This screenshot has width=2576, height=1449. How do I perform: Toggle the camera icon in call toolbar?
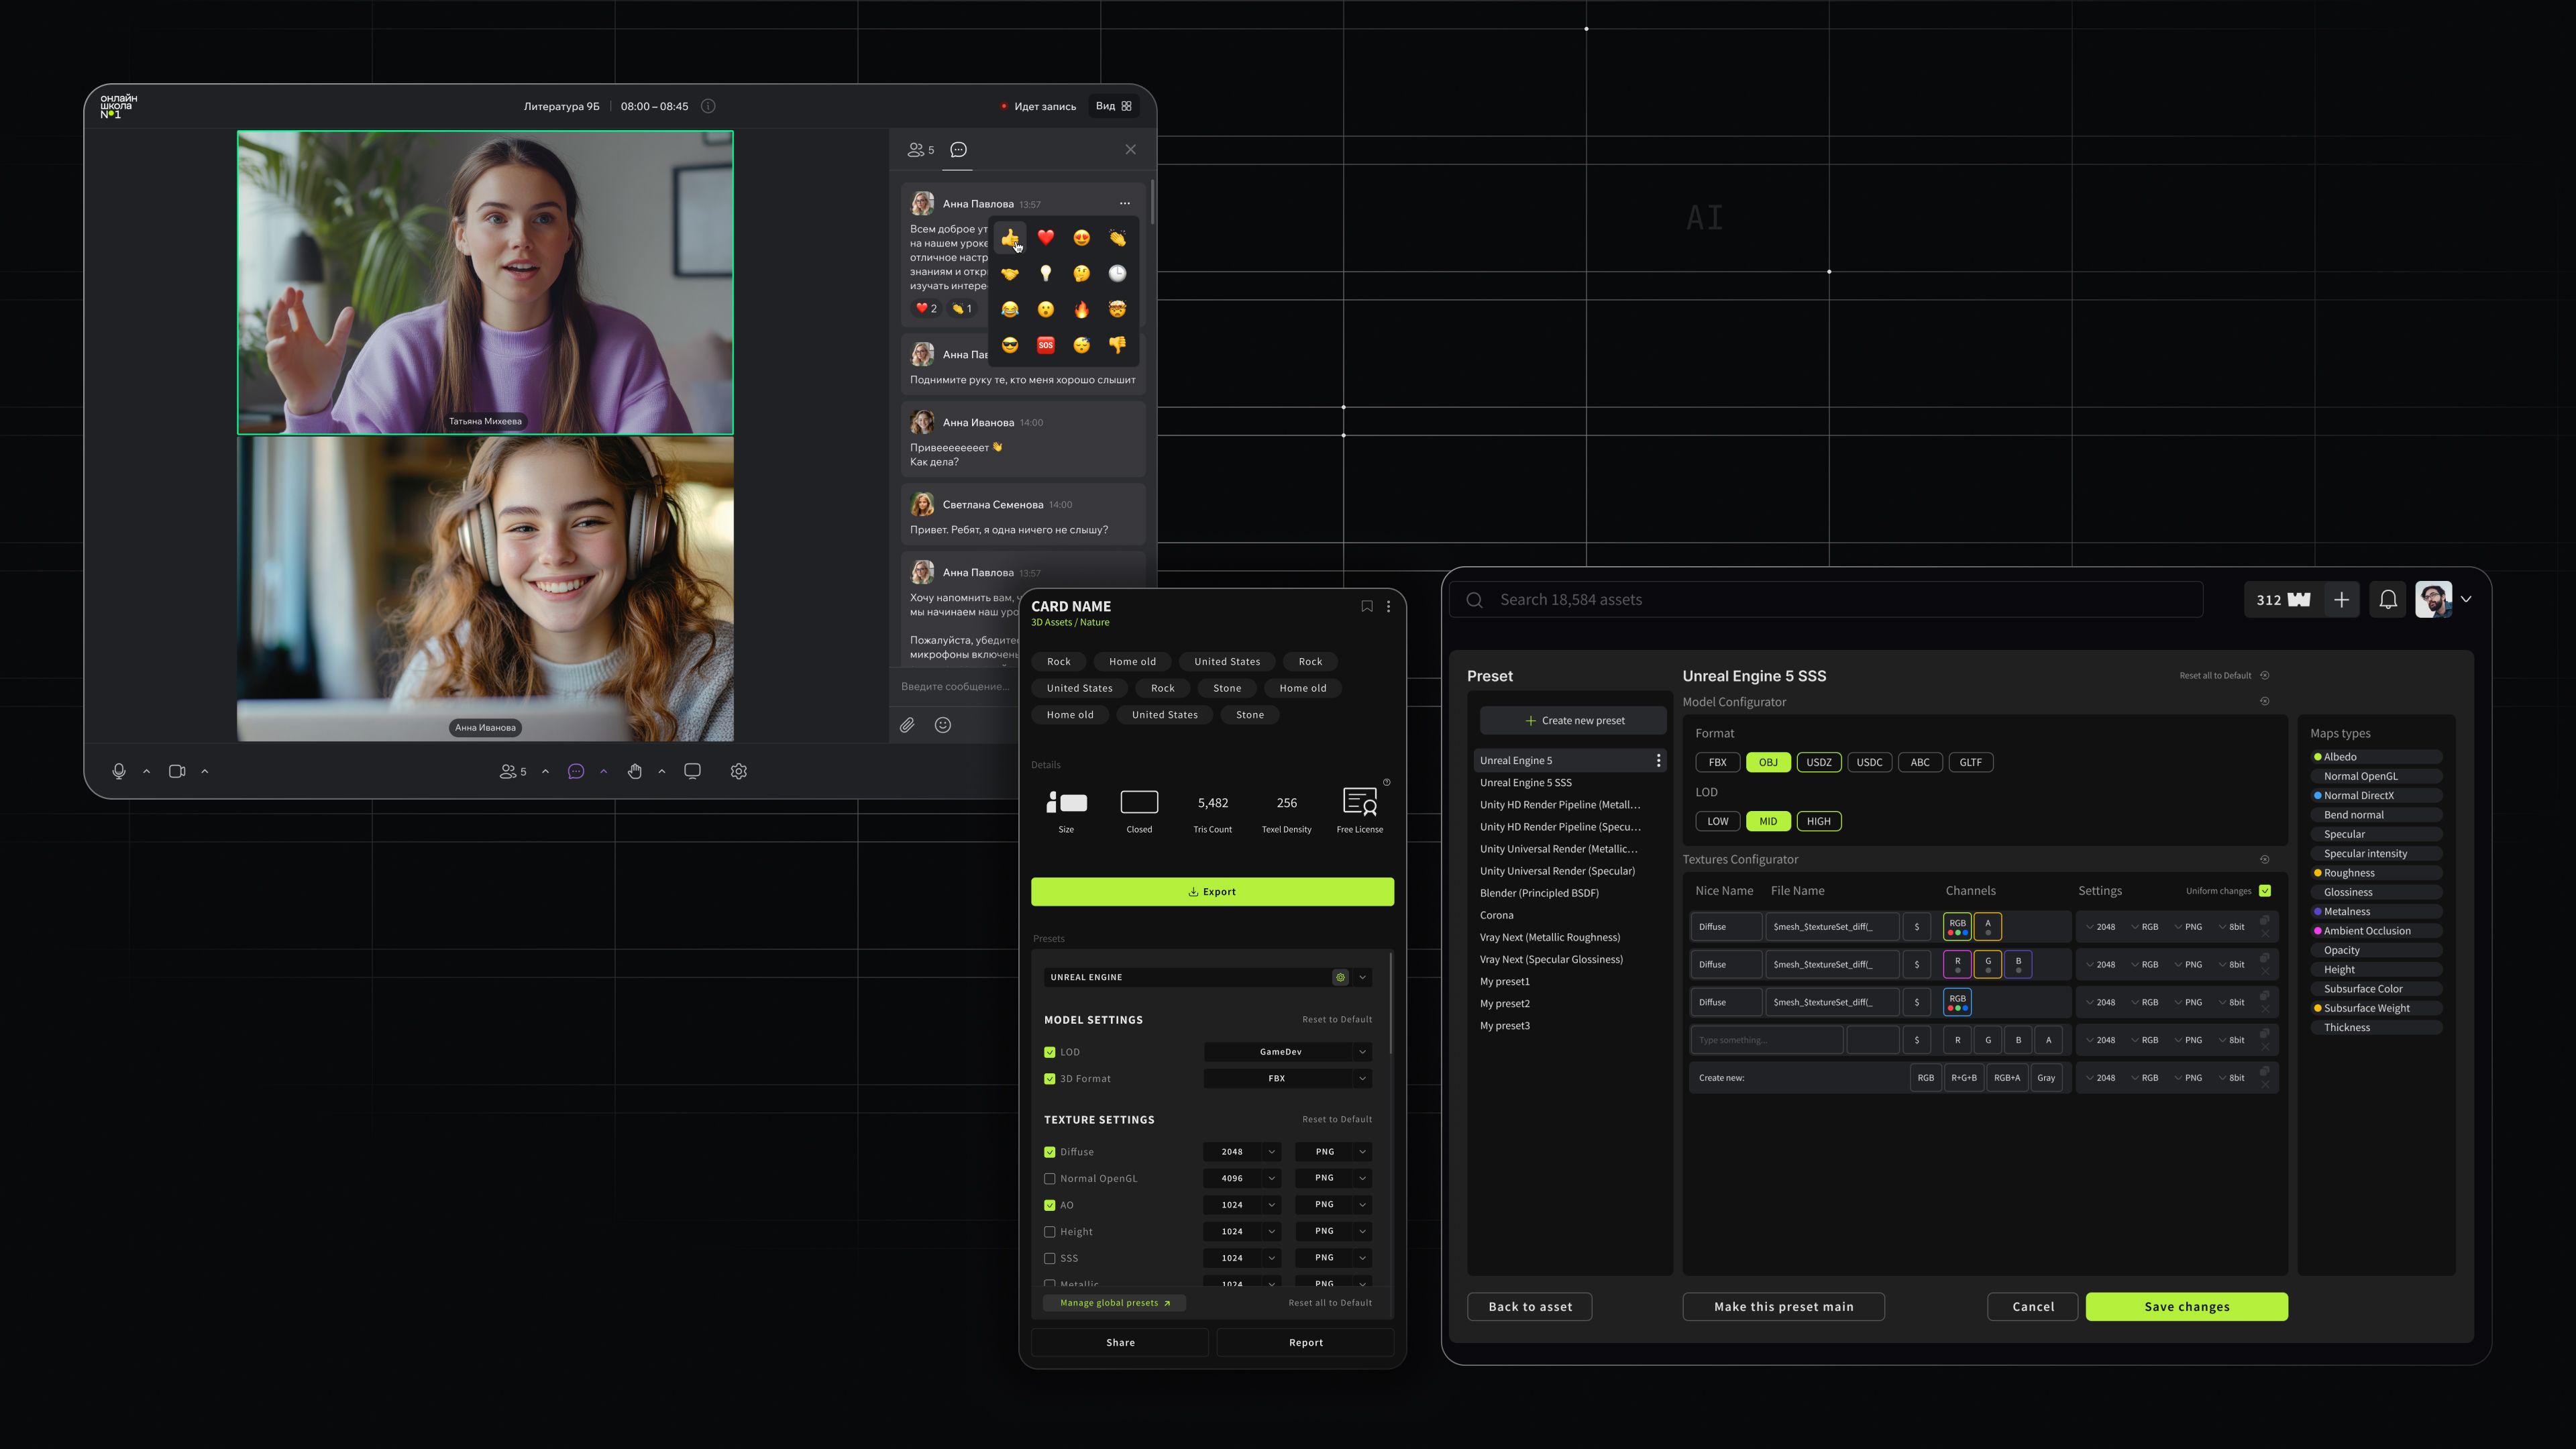point(177,771)
